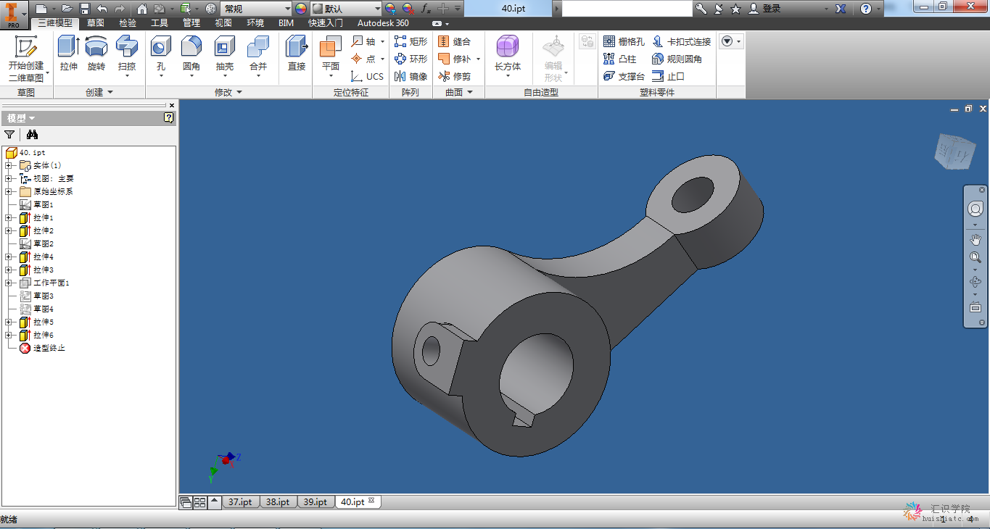Image resolution: width=990 pixels, height=529 pixels.
Task: Select the 孔 hole tool
Action: (x=161, y=57)
